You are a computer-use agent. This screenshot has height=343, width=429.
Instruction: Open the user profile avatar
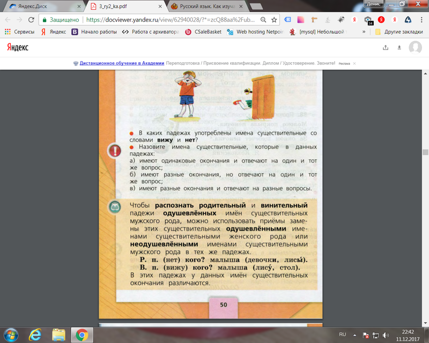(x=415, y=47)
